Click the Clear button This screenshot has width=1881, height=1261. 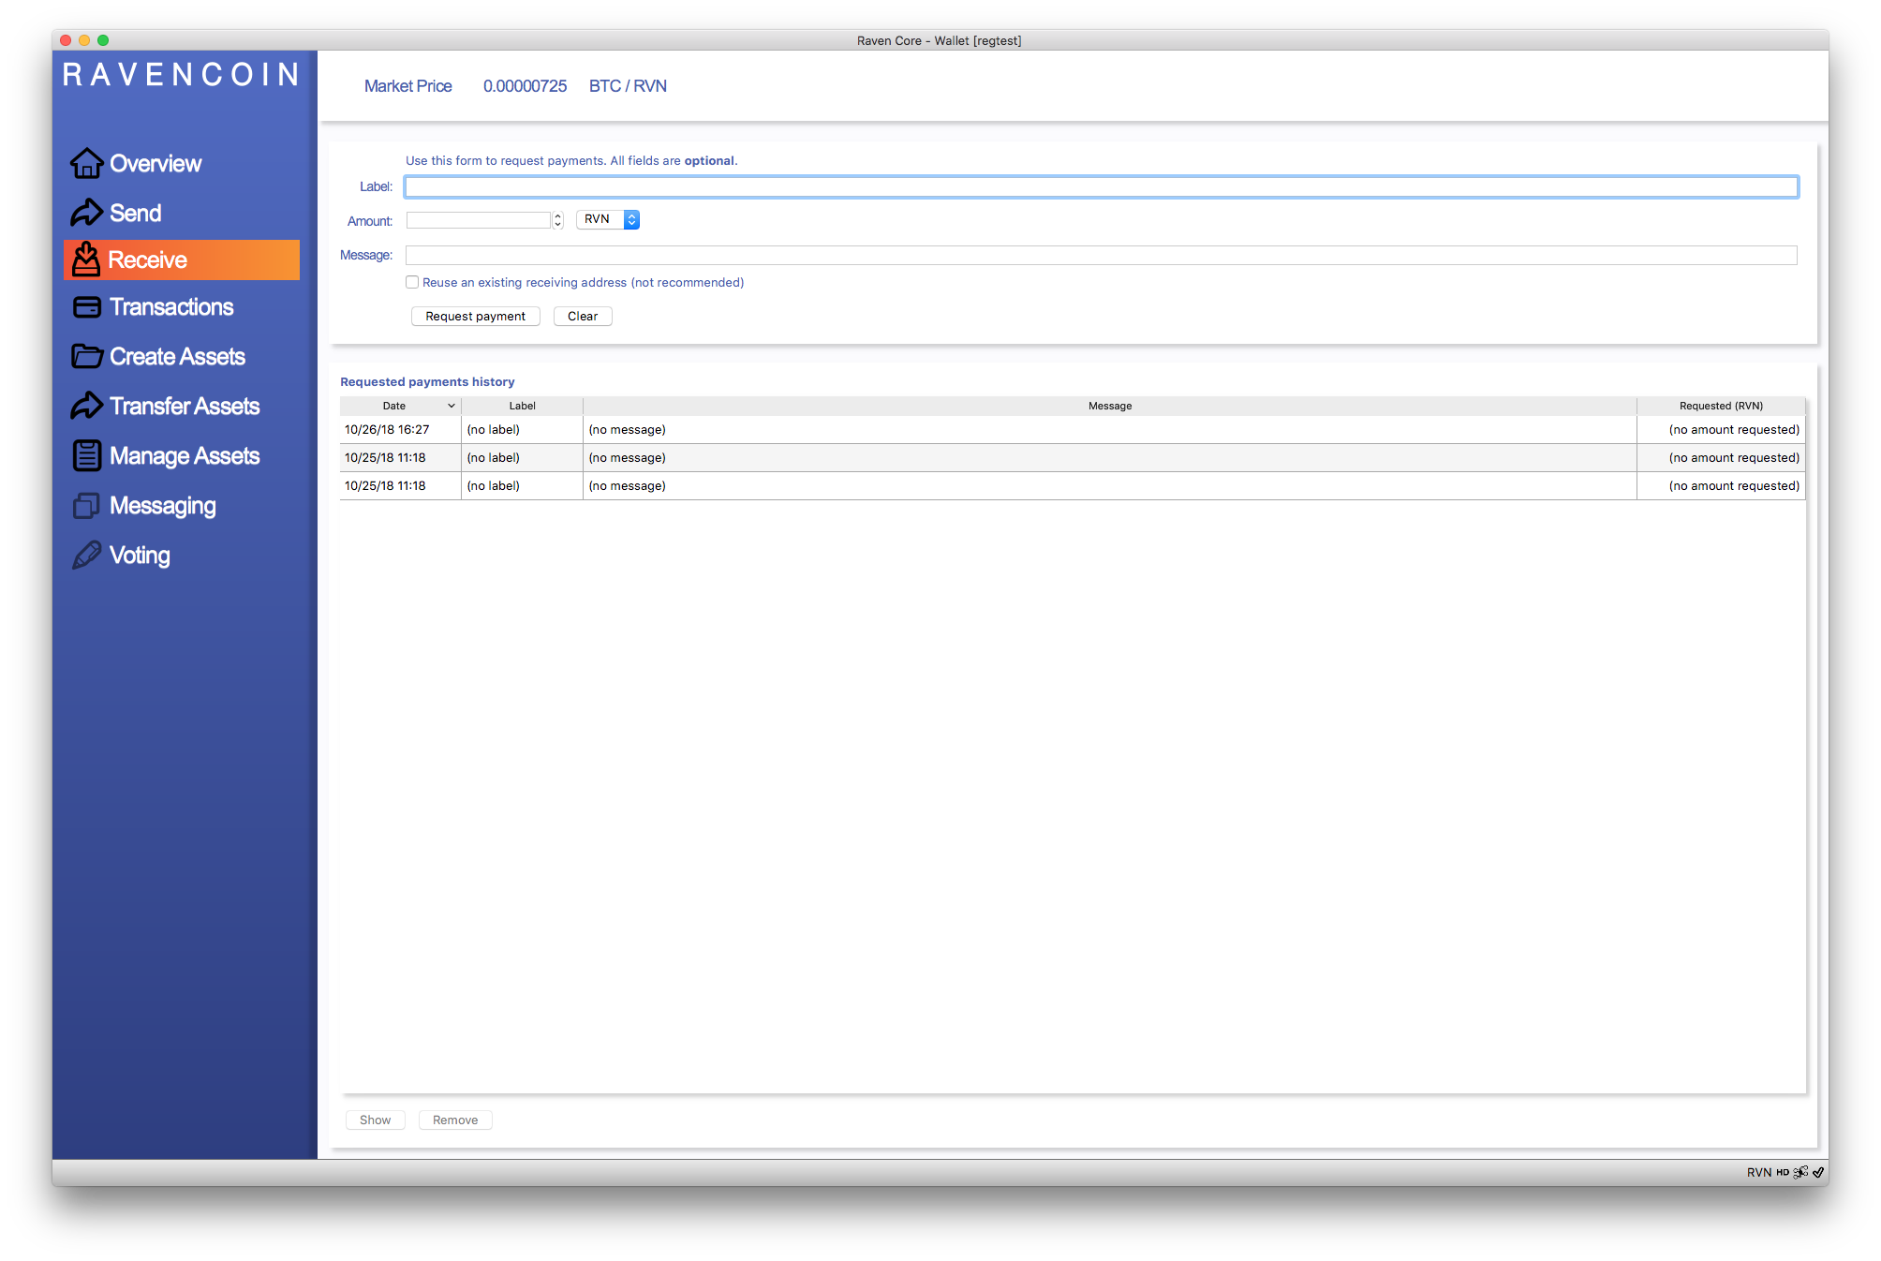(x=582, y=316)
